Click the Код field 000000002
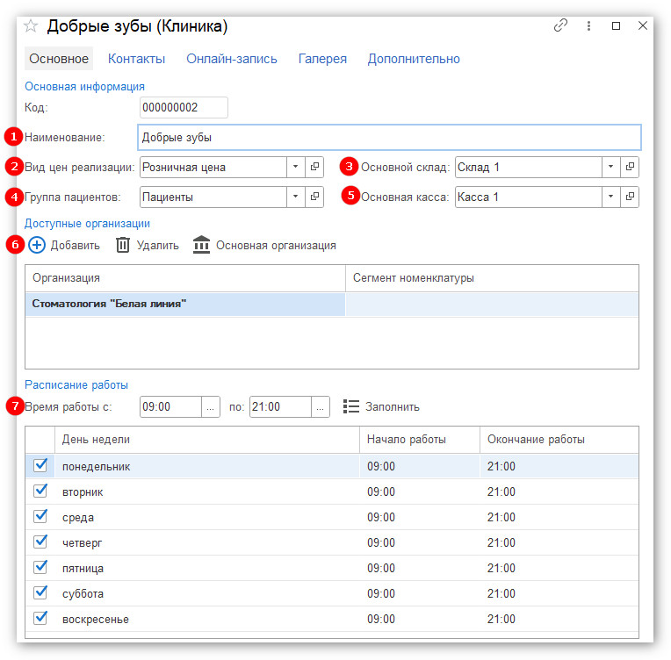Screen dimensions: 671x660 (184, 107)
